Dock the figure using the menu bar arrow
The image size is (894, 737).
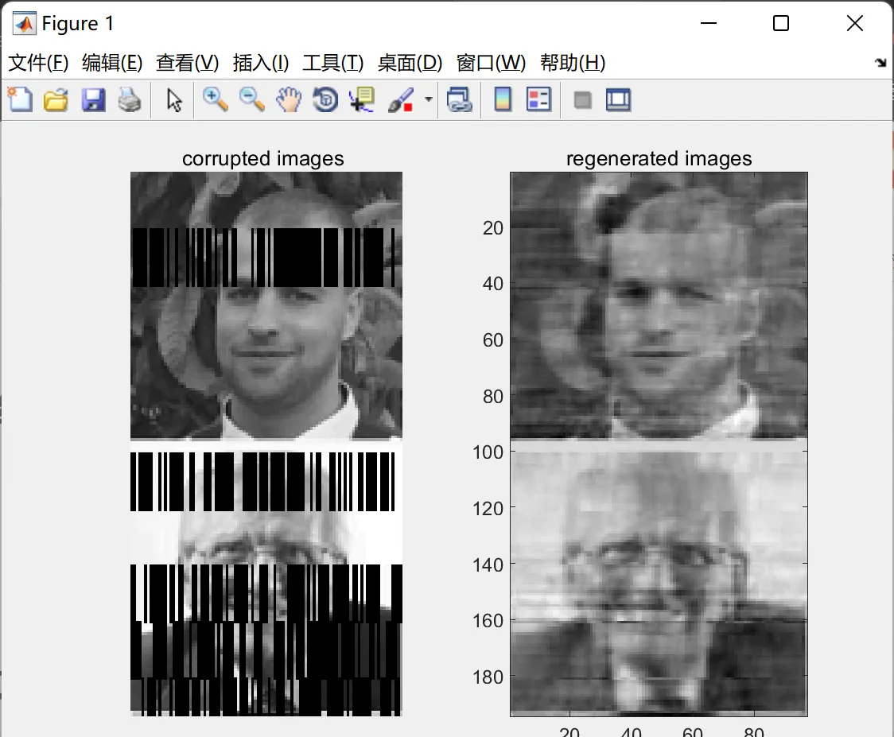click(x=881, y=63)
